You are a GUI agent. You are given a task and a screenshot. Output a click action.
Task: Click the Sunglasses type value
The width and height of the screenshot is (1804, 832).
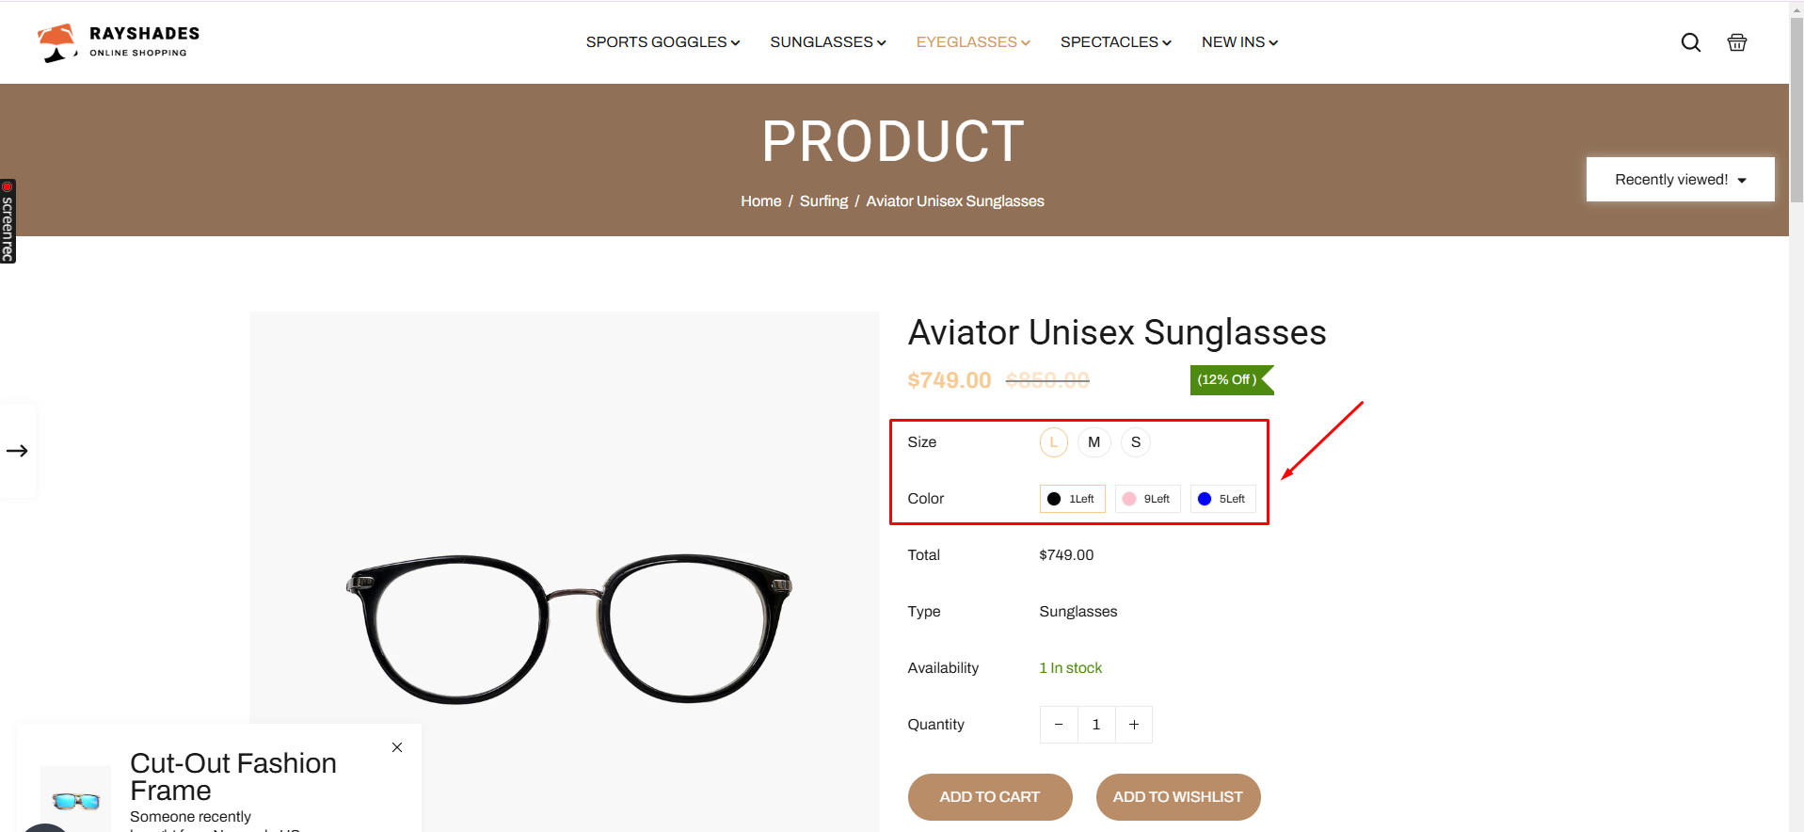click(x=1078, y=612)
